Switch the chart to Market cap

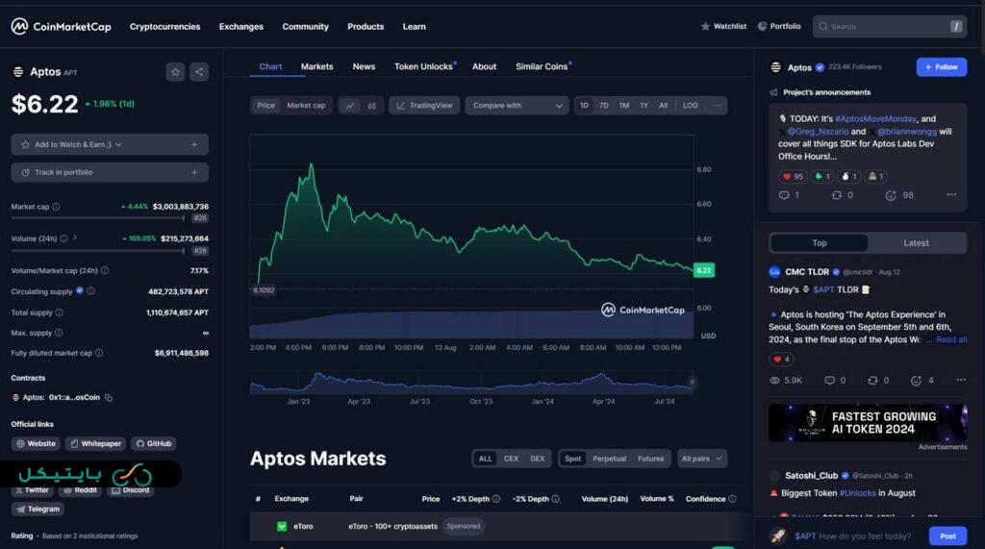pyautogui.click(x=306, y=106)
